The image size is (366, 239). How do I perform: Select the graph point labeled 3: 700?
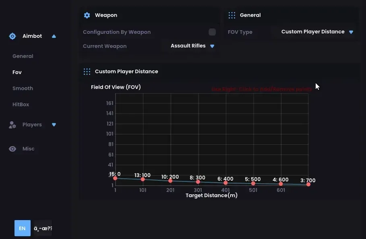pyautogui.click(x=308, y=184)
